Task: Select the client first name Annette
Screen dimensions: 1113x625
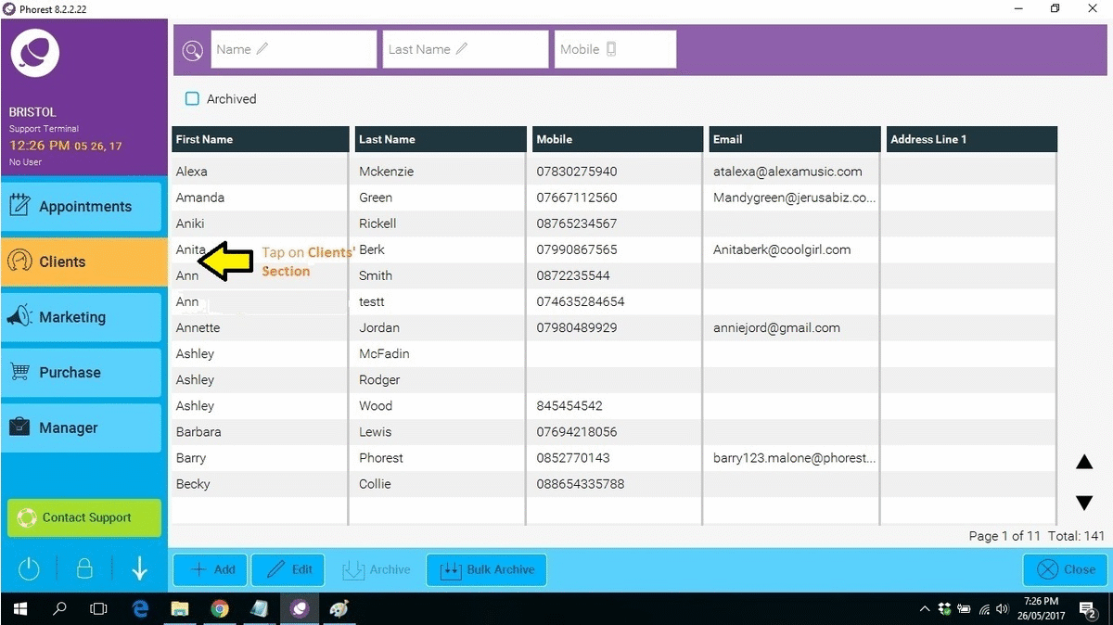Action: (198, 327)
